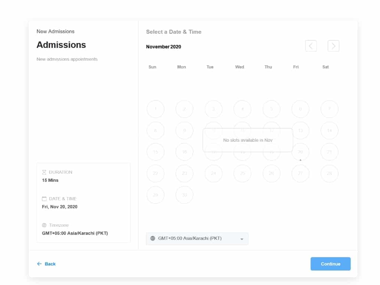Click the Back link
The height and width of the screenshot is (285, 380).
[50, 264]
